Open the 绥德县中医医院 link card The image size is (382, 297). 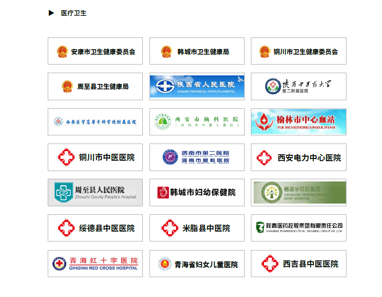coord(95,228)
